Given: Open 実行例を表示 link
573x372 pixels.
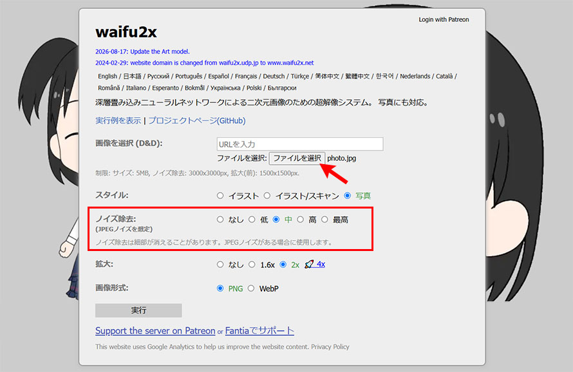Looking at the screenshot, I should point(118,120).
